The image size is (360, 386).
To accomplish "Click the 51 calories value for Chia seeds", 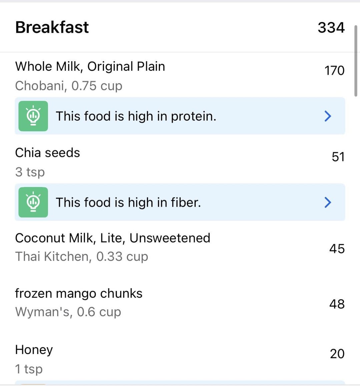I will point(338,157).
